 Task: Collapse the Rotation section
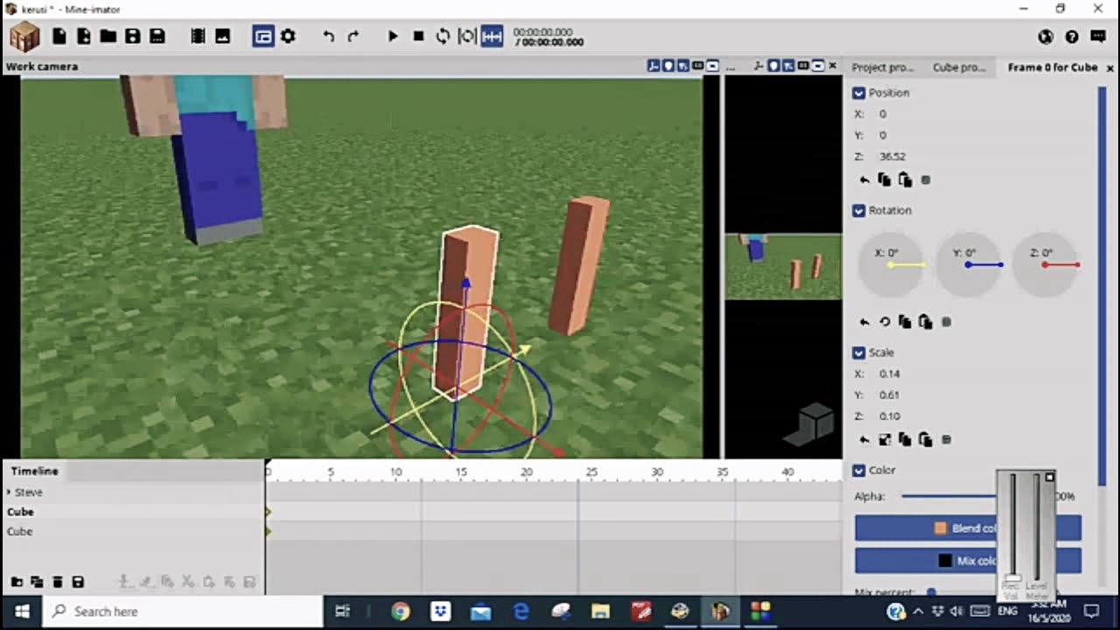[858, 211]
